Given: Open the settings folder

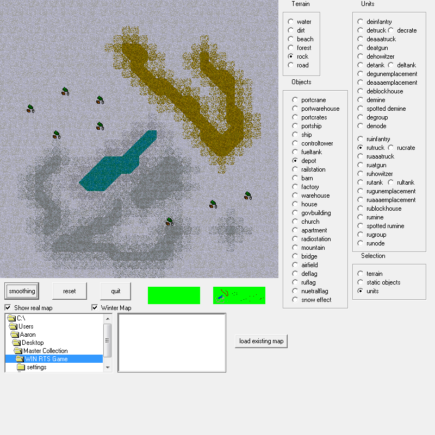Looking at the screenshot, I should pyautogui.click(x=32, y=367).
